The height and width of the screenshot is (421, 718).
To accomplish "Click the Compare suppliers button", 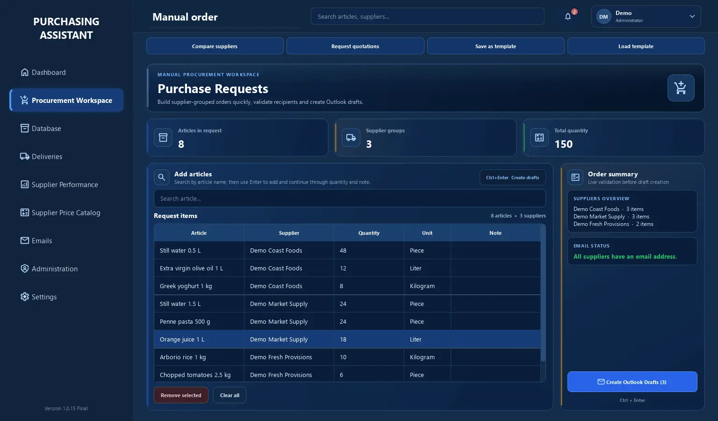I will tap(215, 46).
